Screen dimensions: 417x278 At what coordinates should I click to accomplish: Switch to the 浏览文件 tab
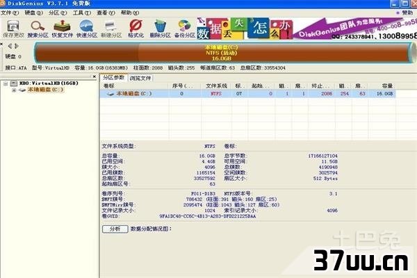(x=140, y=79)
